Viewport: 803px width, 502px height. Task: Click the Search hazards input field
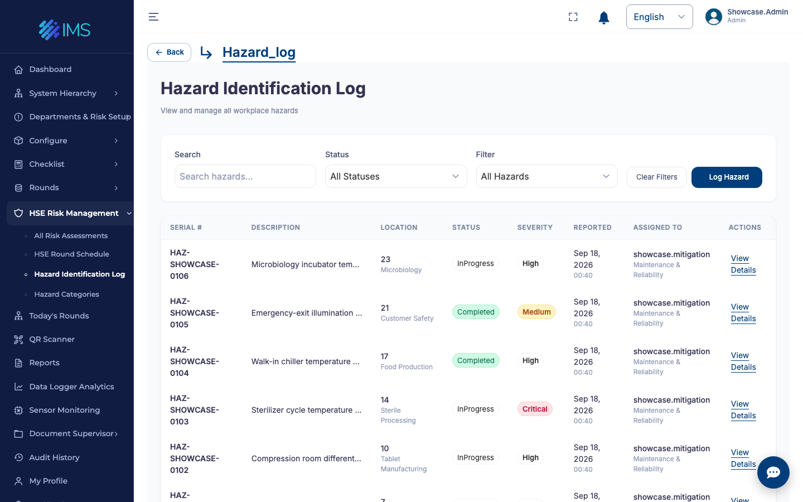pos(245,176)
